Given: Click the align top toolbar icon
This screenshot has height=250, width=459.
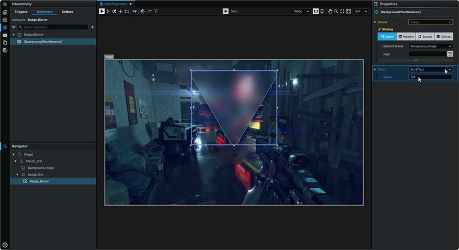Looking at the screenshot, I should (156, 11).
